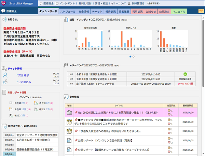Click the 再登録 report icon

tap(36, 103)
